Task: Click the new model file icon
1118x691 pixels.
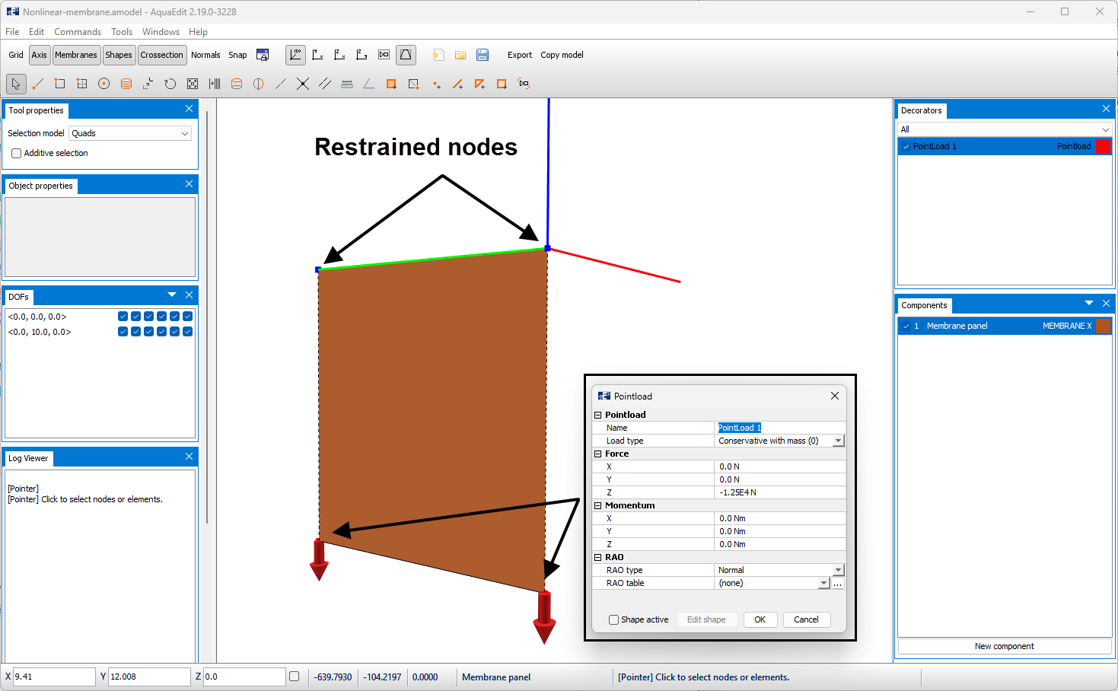Action: 438,55
